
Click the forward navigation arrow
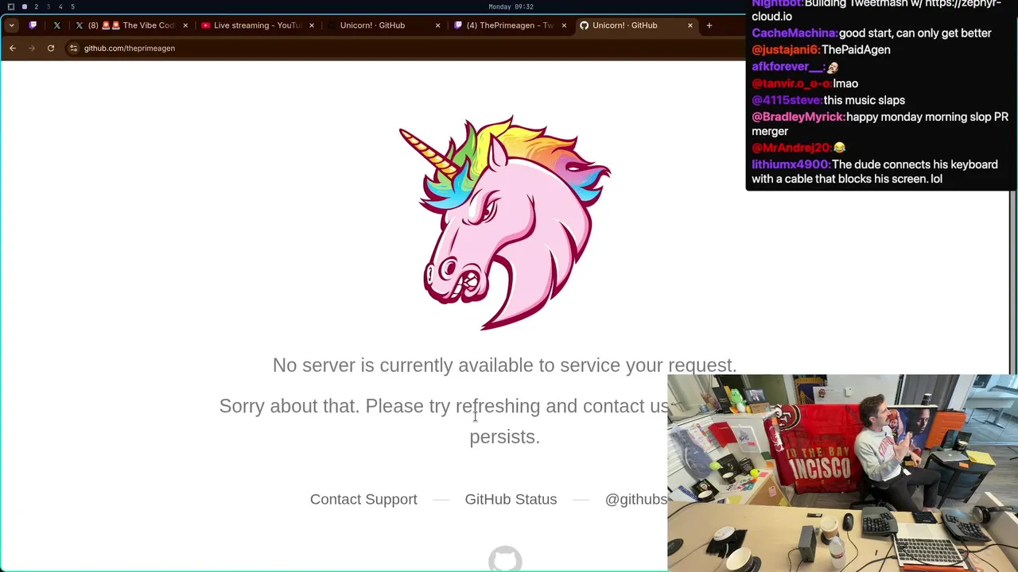click(32, 48)
